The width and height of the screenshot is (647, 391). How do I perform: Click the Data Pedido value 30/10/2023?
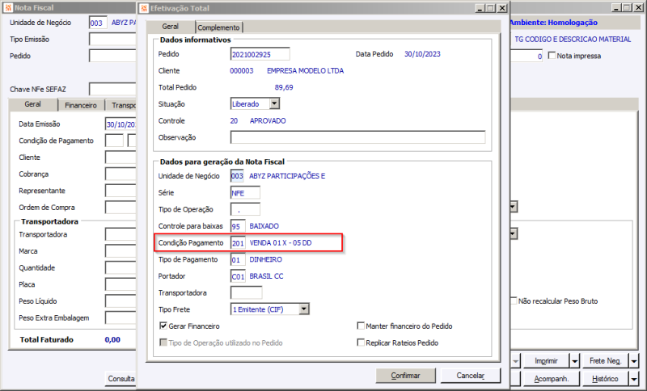422,54
